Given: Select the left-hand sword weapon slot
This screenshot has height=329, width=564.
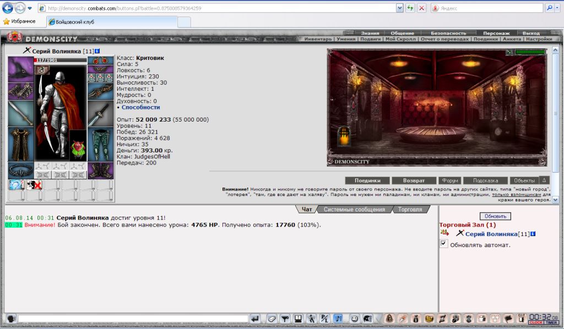Looking at the screenshot, I should pyautogui.click(x=21, y=113).
